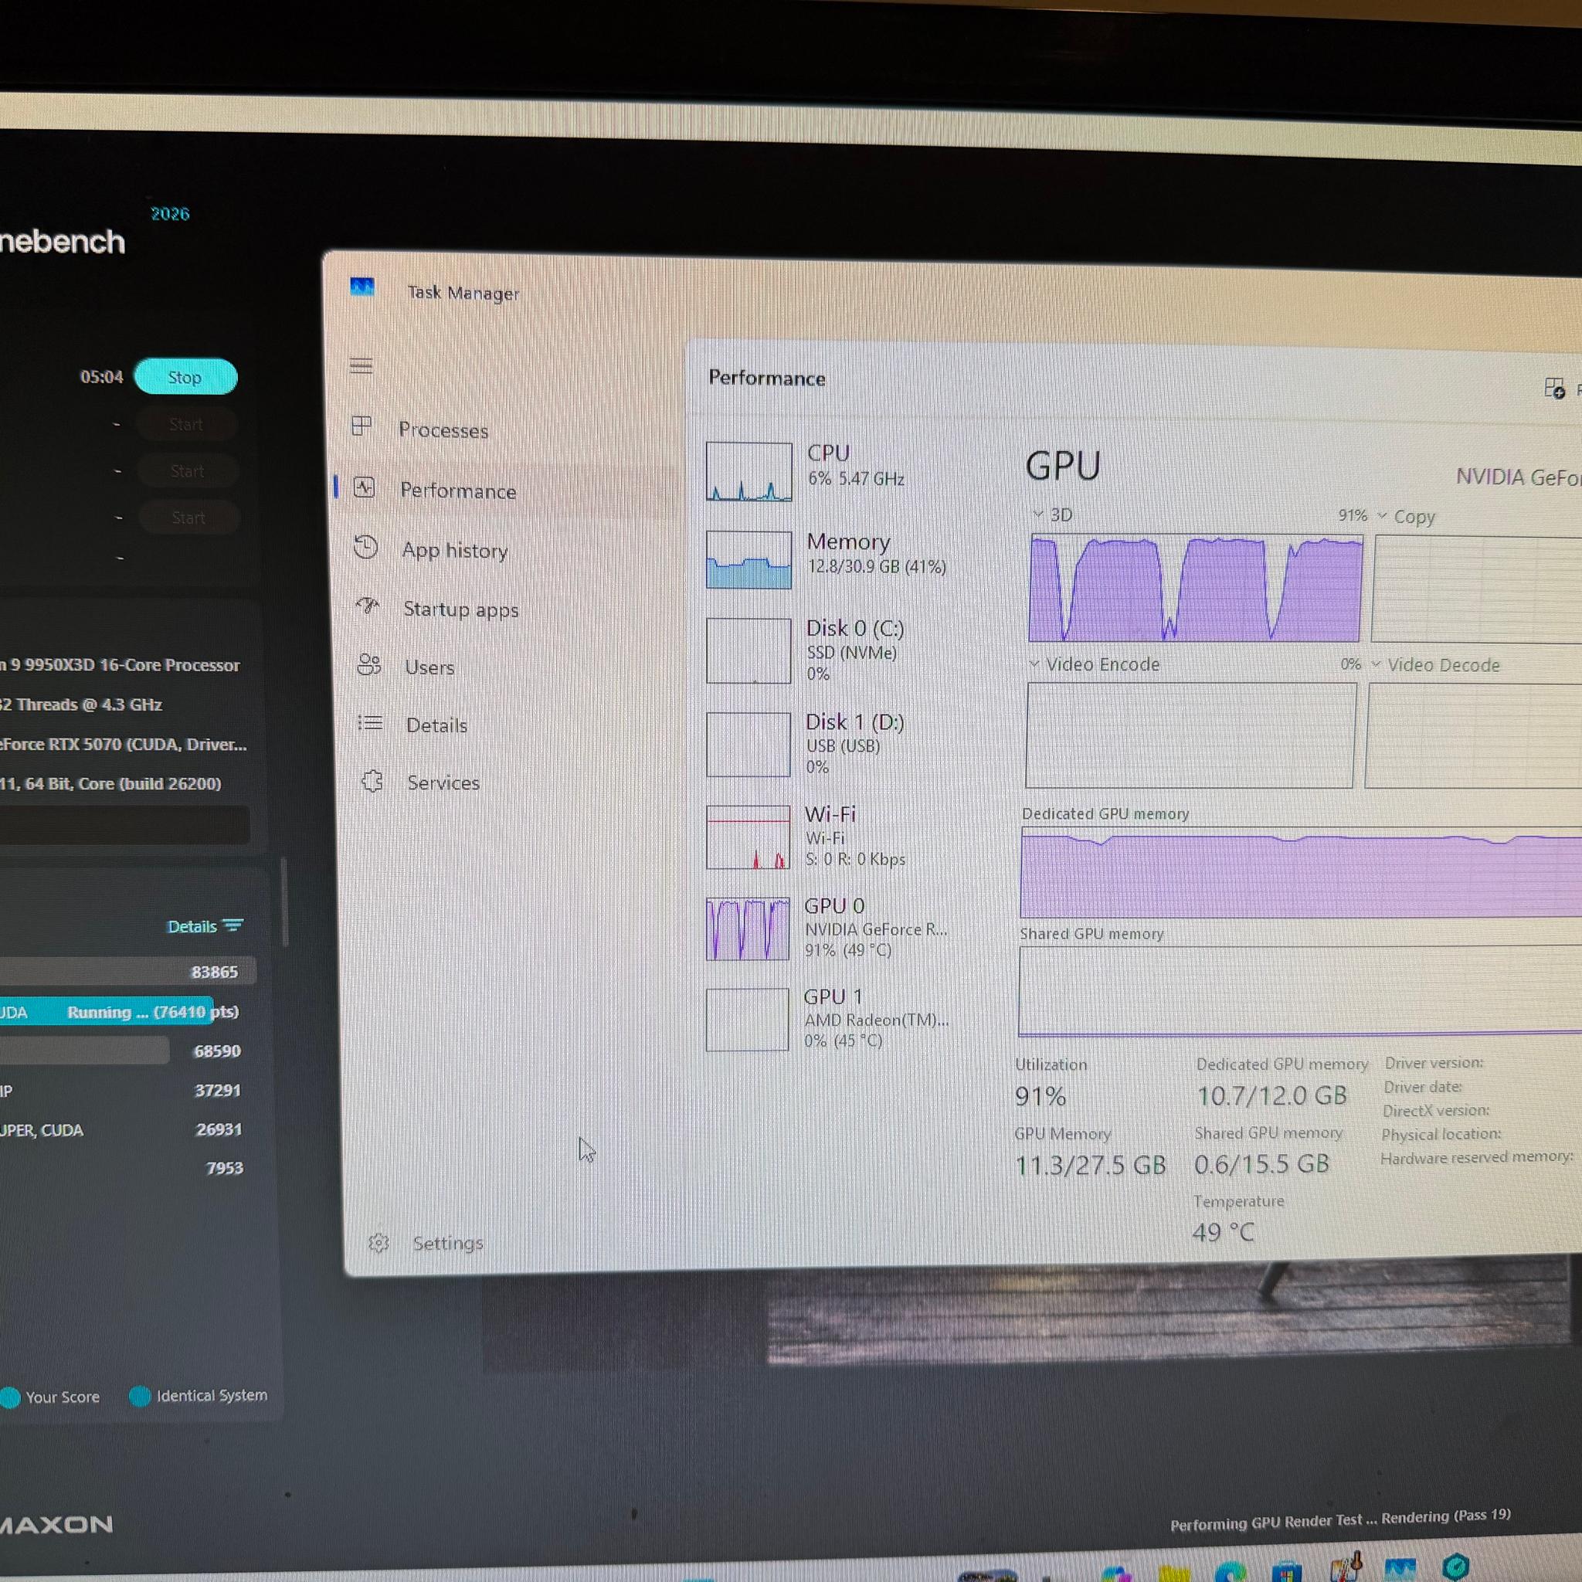Click the MAXON logo in Cinebench
This screenshot has width=1582, height=1582.
coord(56,1525)
